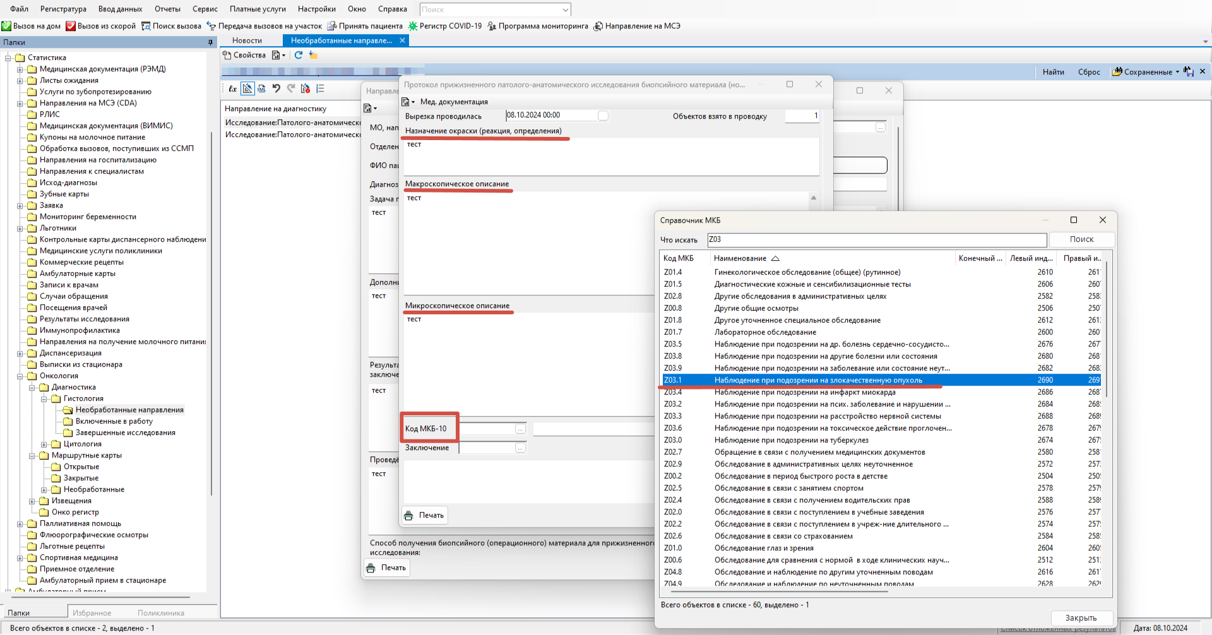
Task: Click the Вызов из скорой toolbar icon
Action: (x=71, y=26)
